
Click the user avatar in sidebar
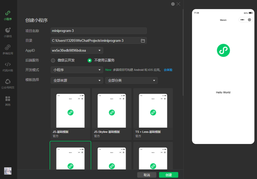click(8, 171)
